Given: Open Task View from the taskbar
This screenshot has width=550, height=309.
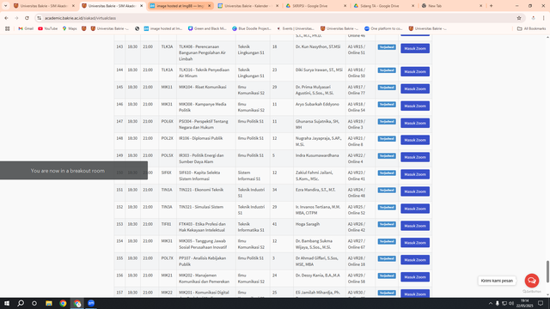Looking at the screenshot, I should click(34, 303).
